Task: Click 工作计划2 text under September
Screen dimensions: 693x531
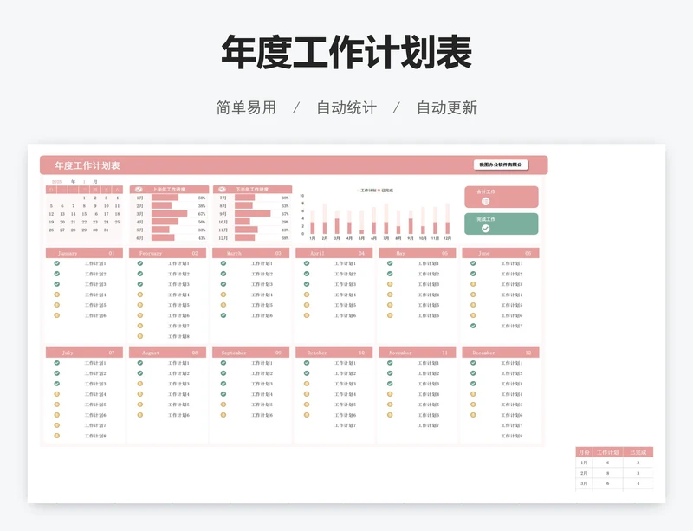Action: click(262, 373)
